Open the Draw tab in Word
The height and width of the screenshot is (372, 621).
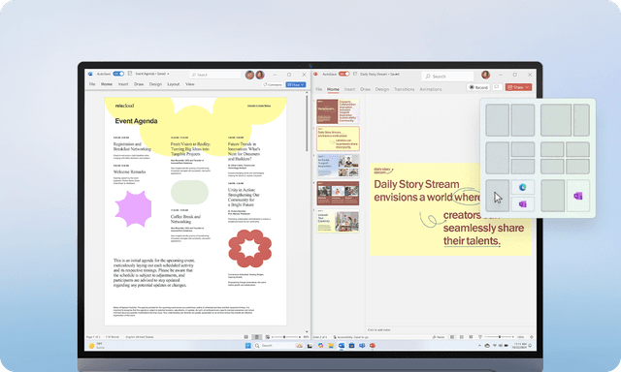click(139, 84)
